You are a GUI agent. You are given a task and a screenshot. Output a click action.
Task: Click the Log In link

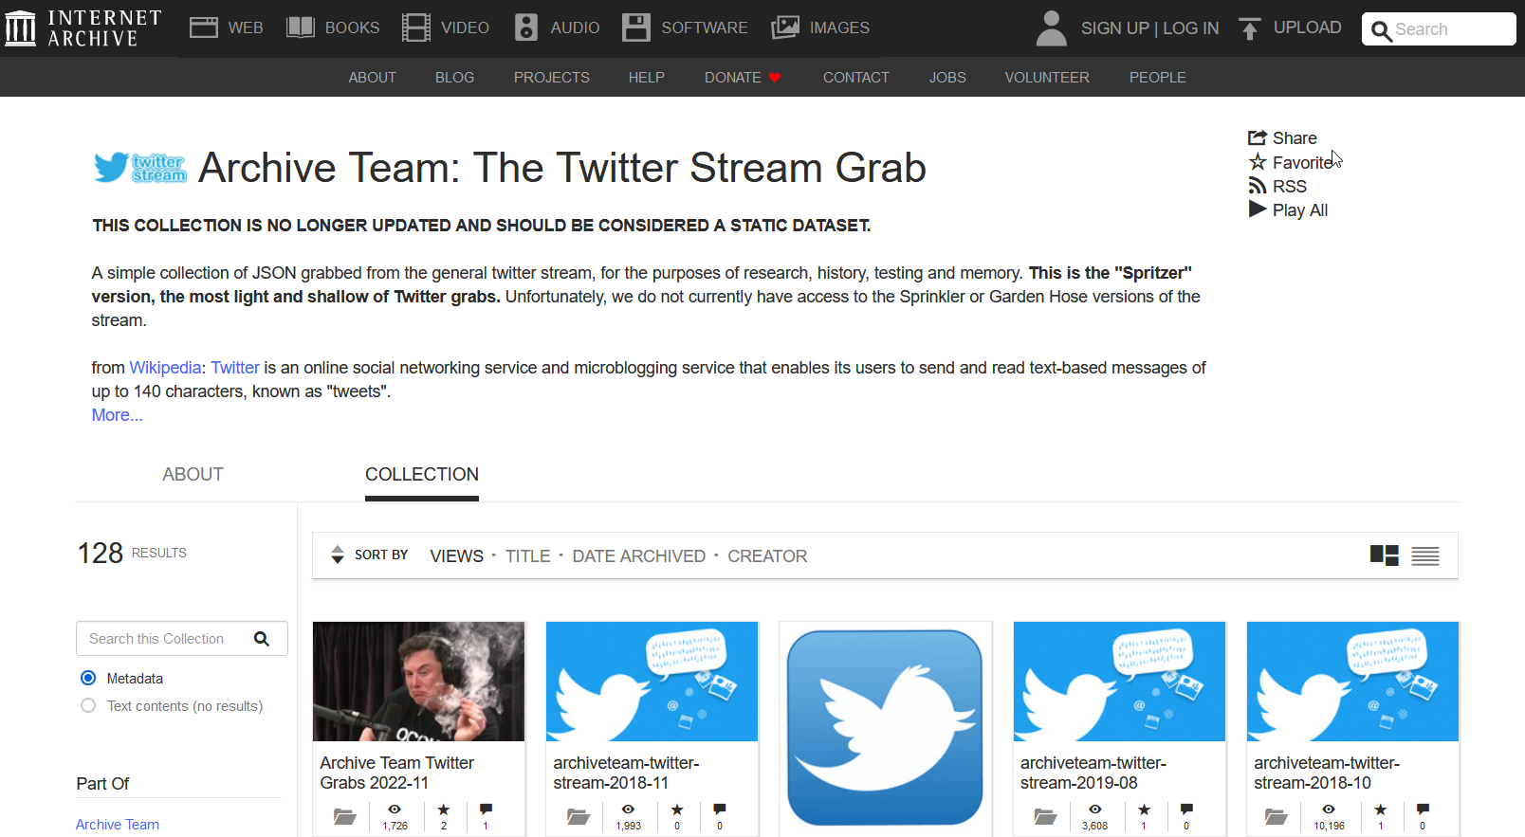tap(1191, 28)
